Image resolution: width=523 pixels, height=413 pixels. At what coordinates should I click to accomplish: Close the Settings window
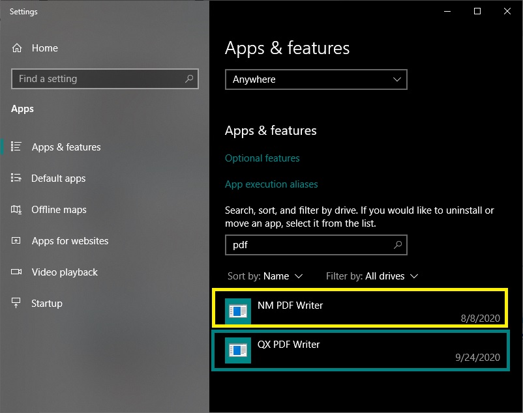point(507,11)
